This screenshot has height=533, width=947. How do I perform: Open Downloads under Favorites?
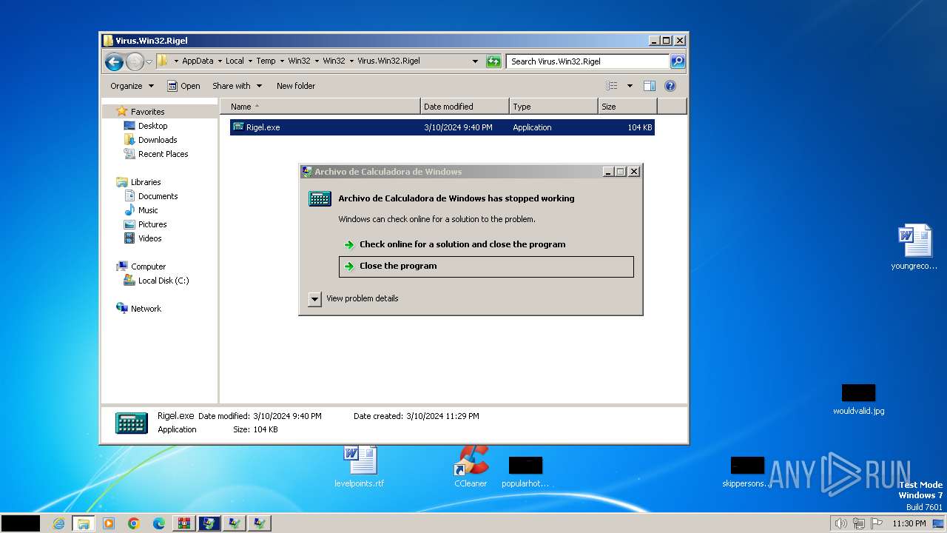click(x=158, y=140)
